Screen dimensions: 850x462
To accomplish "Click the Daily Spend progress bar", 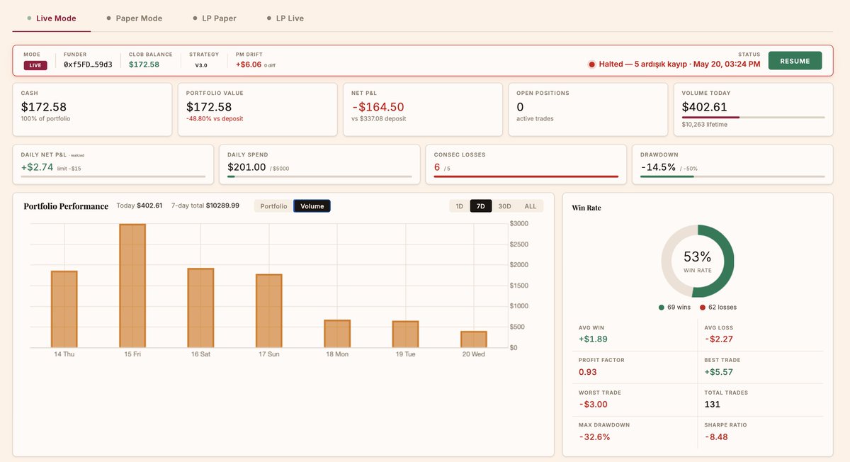I will pyautogui.click(x=319, y=176).
